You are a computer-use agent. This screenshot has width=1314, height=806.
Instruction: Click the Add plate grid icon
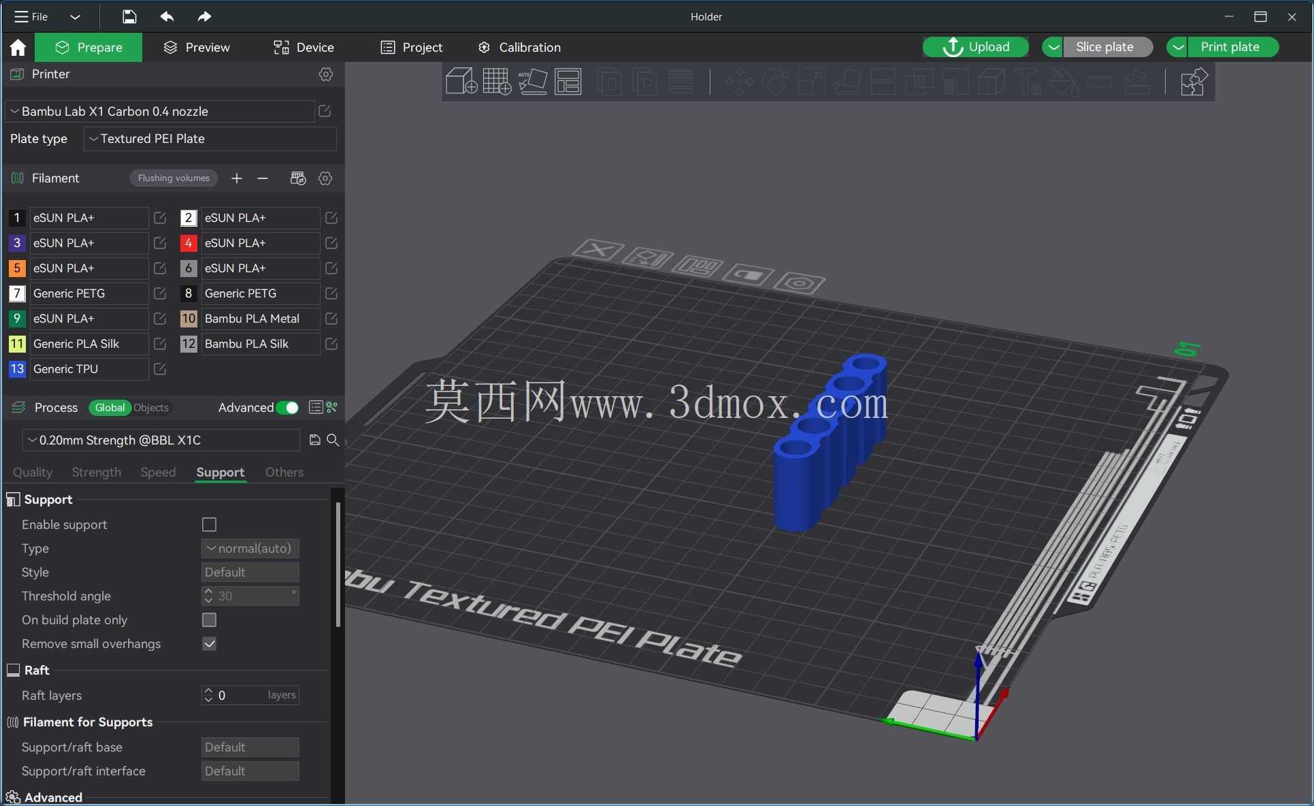click(497, 82)
